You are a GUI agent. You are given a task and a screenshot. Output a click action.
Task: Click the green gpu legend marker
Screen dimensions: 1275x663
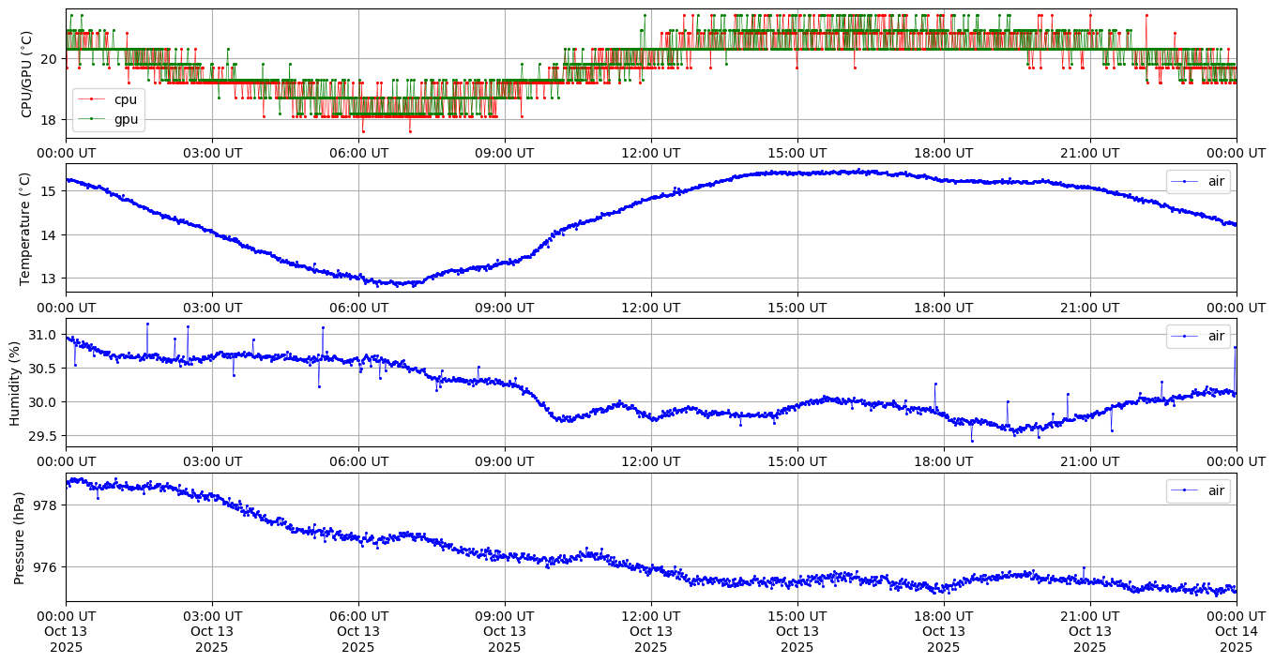(91, 118)
